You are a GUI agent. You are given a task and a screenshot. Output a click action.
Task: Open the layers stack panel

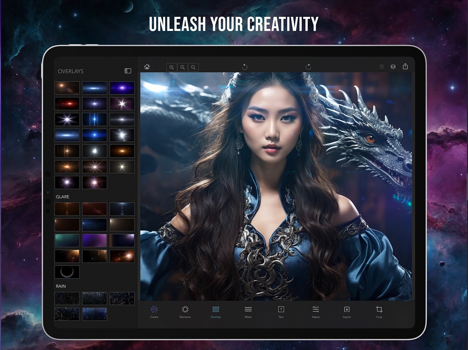point(393,67)
